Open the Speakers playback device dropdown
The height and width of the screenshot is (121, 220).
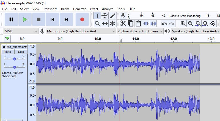point(196,31)
